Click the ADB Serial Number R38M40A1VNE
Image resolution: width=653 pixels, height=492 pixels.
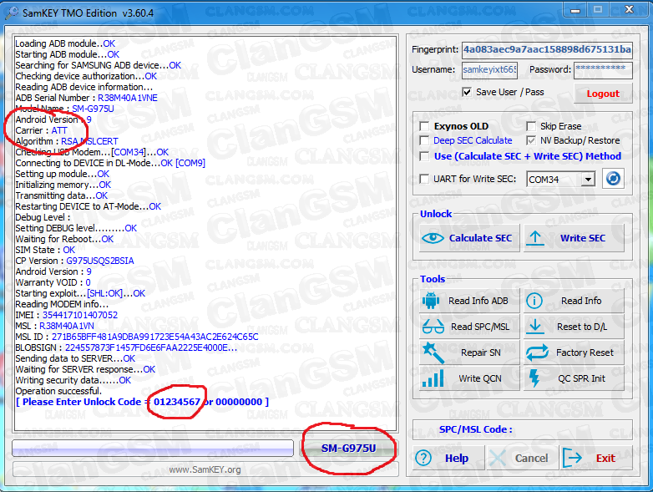128,98
